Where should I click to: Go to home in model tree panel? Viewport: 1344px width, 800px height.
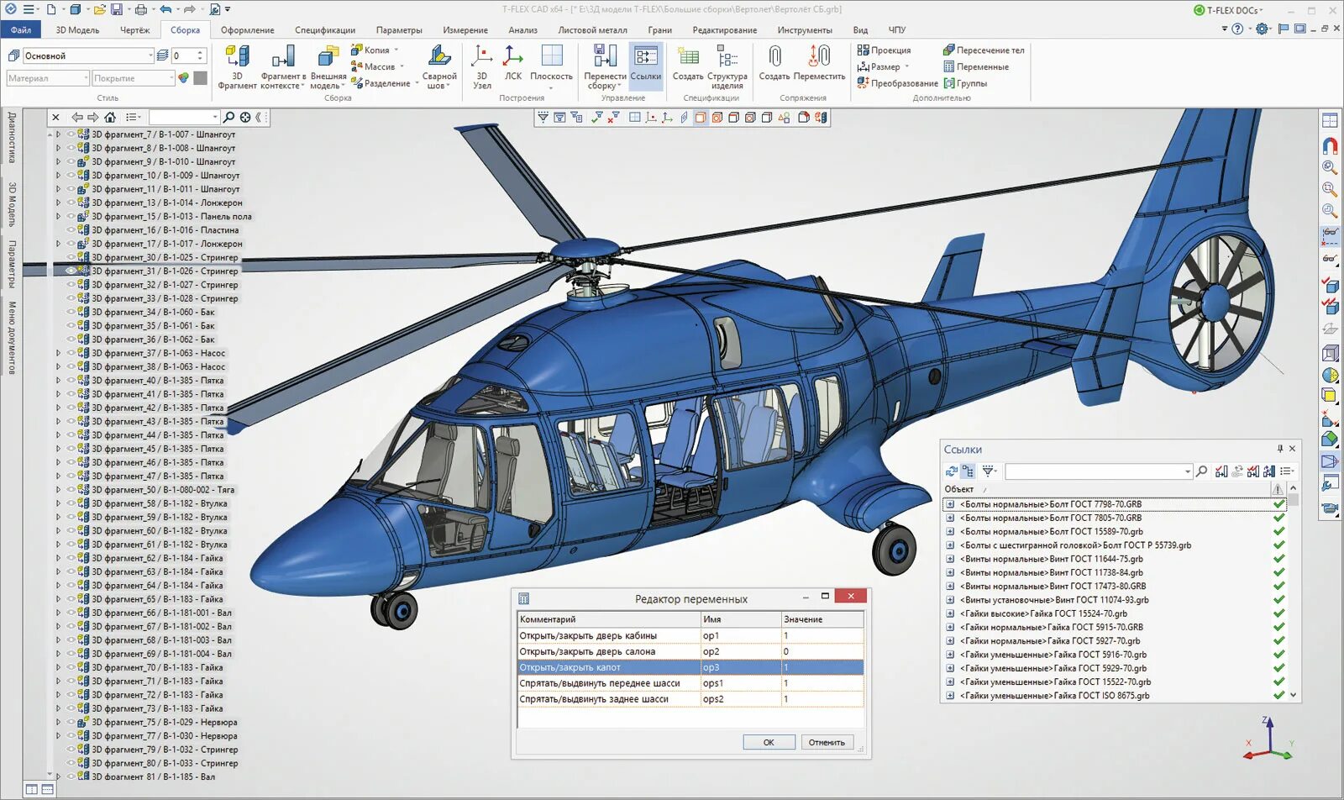[x=110, y=118]
